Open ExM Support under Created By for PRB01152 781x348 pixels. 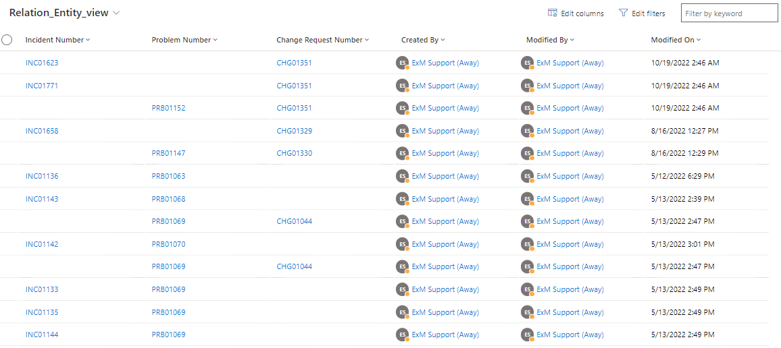[445, 108]
